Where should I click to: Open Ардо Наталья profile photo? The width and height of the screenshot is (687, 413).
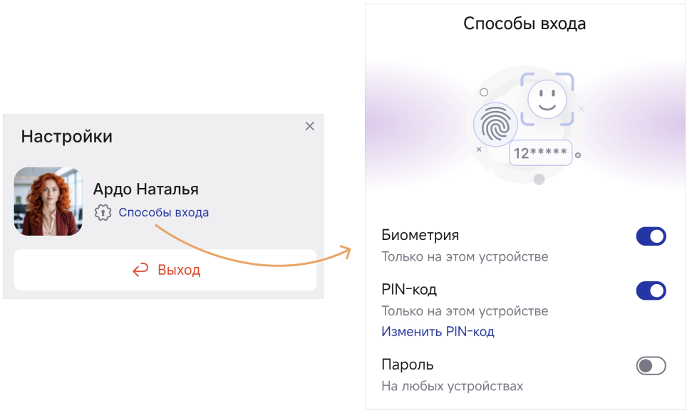click(x=48, y=202)
